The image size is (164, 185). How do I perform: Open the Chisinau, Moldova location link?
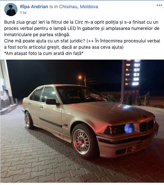pyautogui.click(x=78, y=7)
